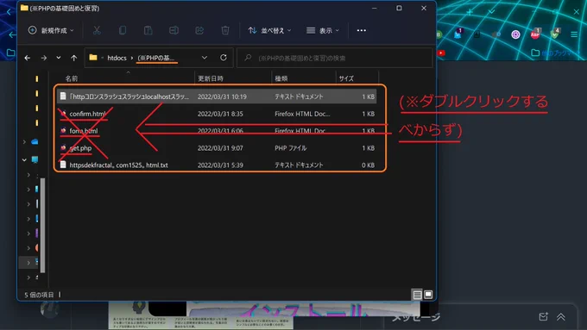
Task: Open the recent locations chevron
Action: point(59,58)
